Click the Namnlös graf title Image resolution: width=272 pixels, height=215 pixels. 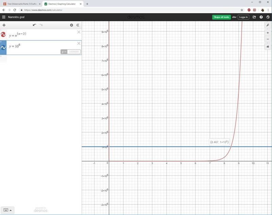click(x=16, y=17)
